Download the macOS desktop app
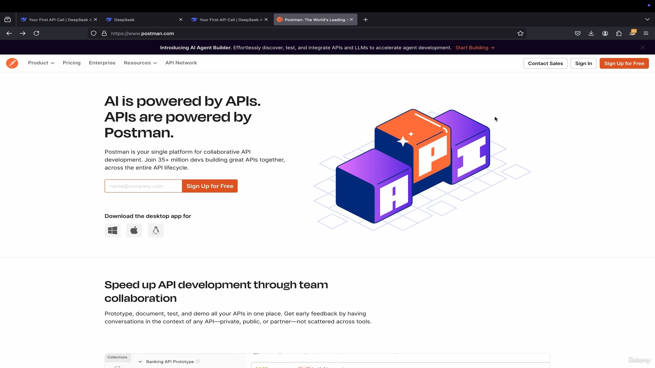Screen dimensions: 655x368 pos(134,230)
